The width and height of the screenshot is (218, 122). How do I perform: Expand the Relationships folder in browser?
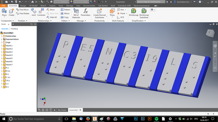tap(1, 36)
